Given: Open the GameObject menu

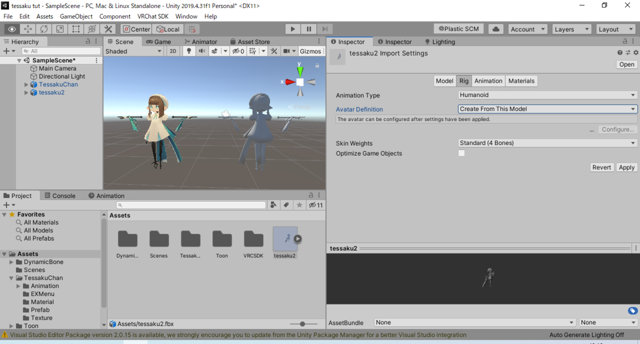Looking at the screenshot, I should 76,17.
